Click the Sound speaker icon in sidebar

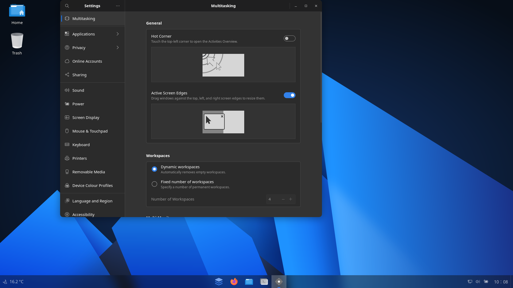[67, 90]
